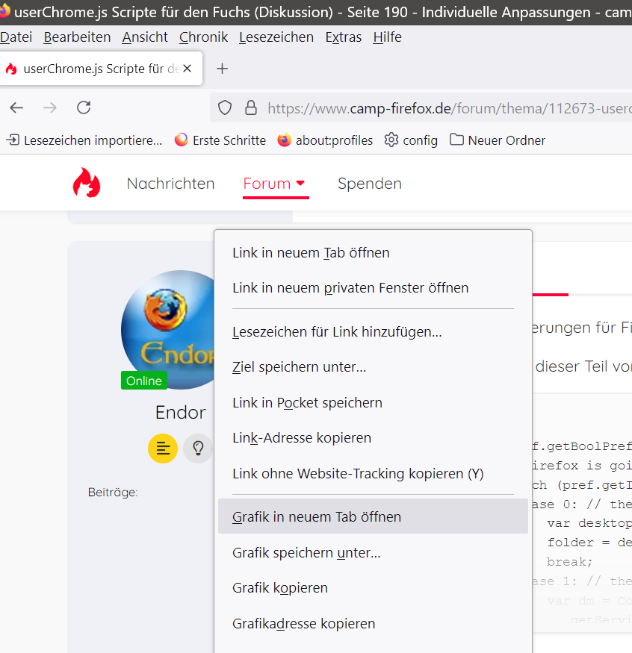Open the tracking protection shield panel
The width and height of the screenshot is (632, 653).
point(225,108)
